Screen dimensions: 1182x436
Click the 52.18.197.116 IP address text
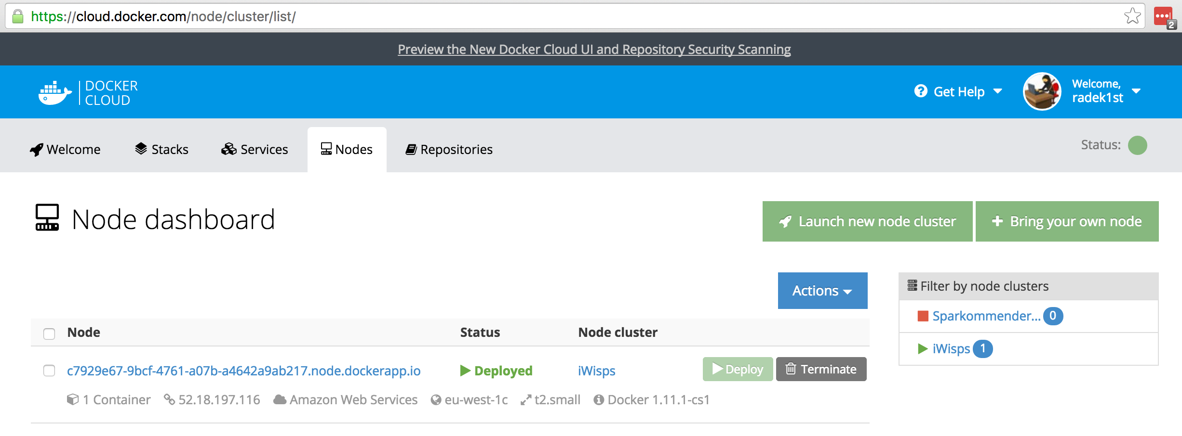(219, 400)
